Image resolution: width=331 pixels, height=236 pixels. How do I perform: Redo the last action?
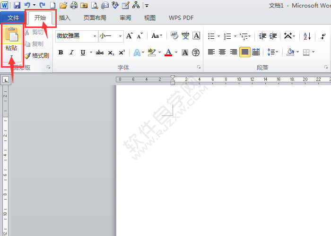coord(43,5)
